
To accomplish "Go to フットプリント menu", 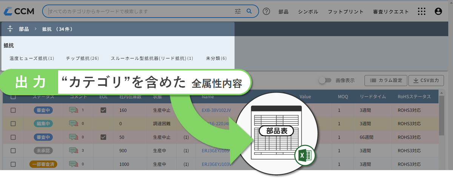I will point(345,12).
